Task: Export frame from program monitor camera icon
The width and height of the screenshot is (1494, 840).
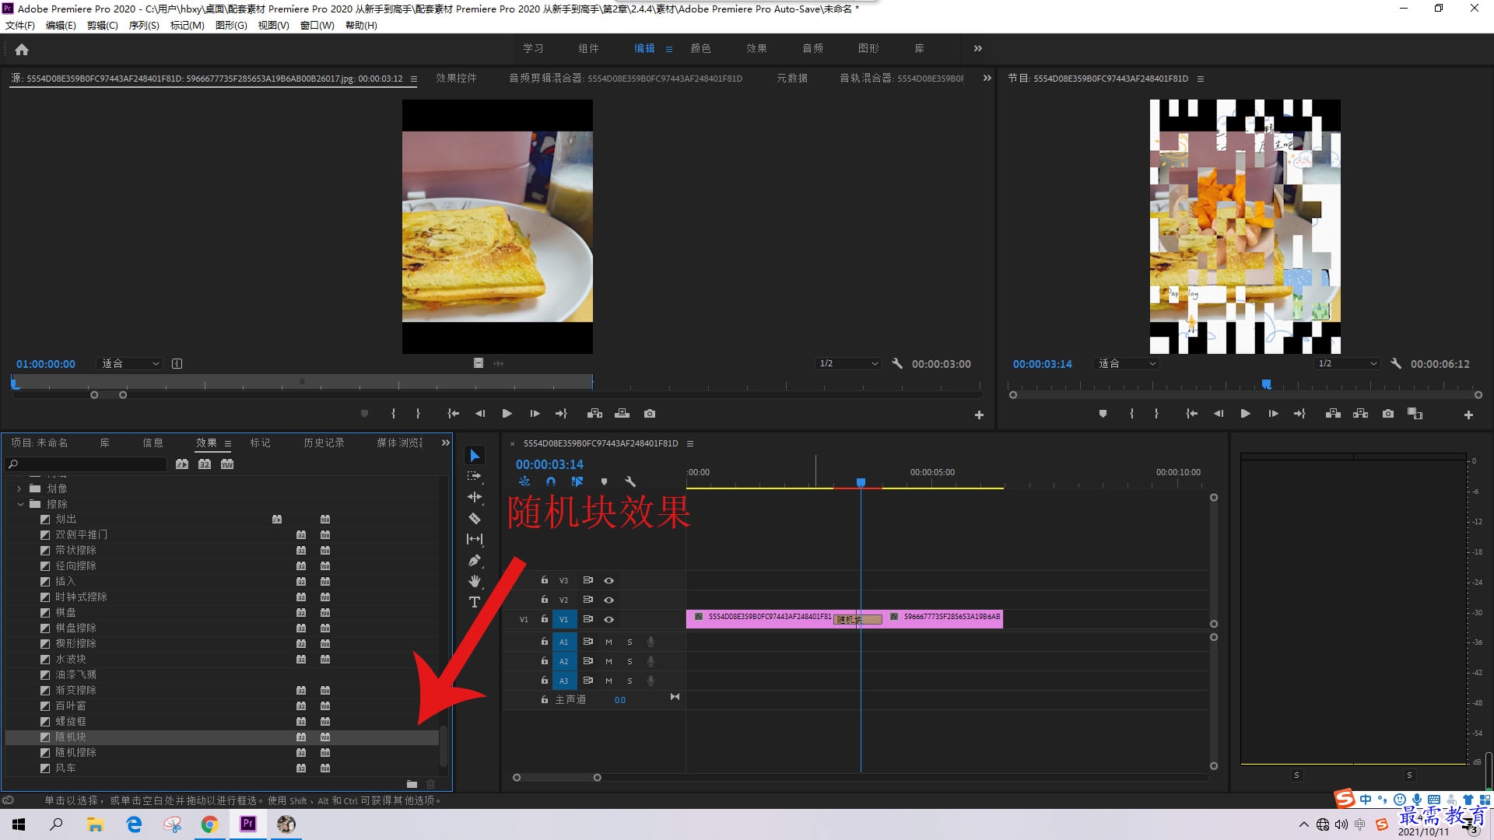Action: tap(1388, 414)
